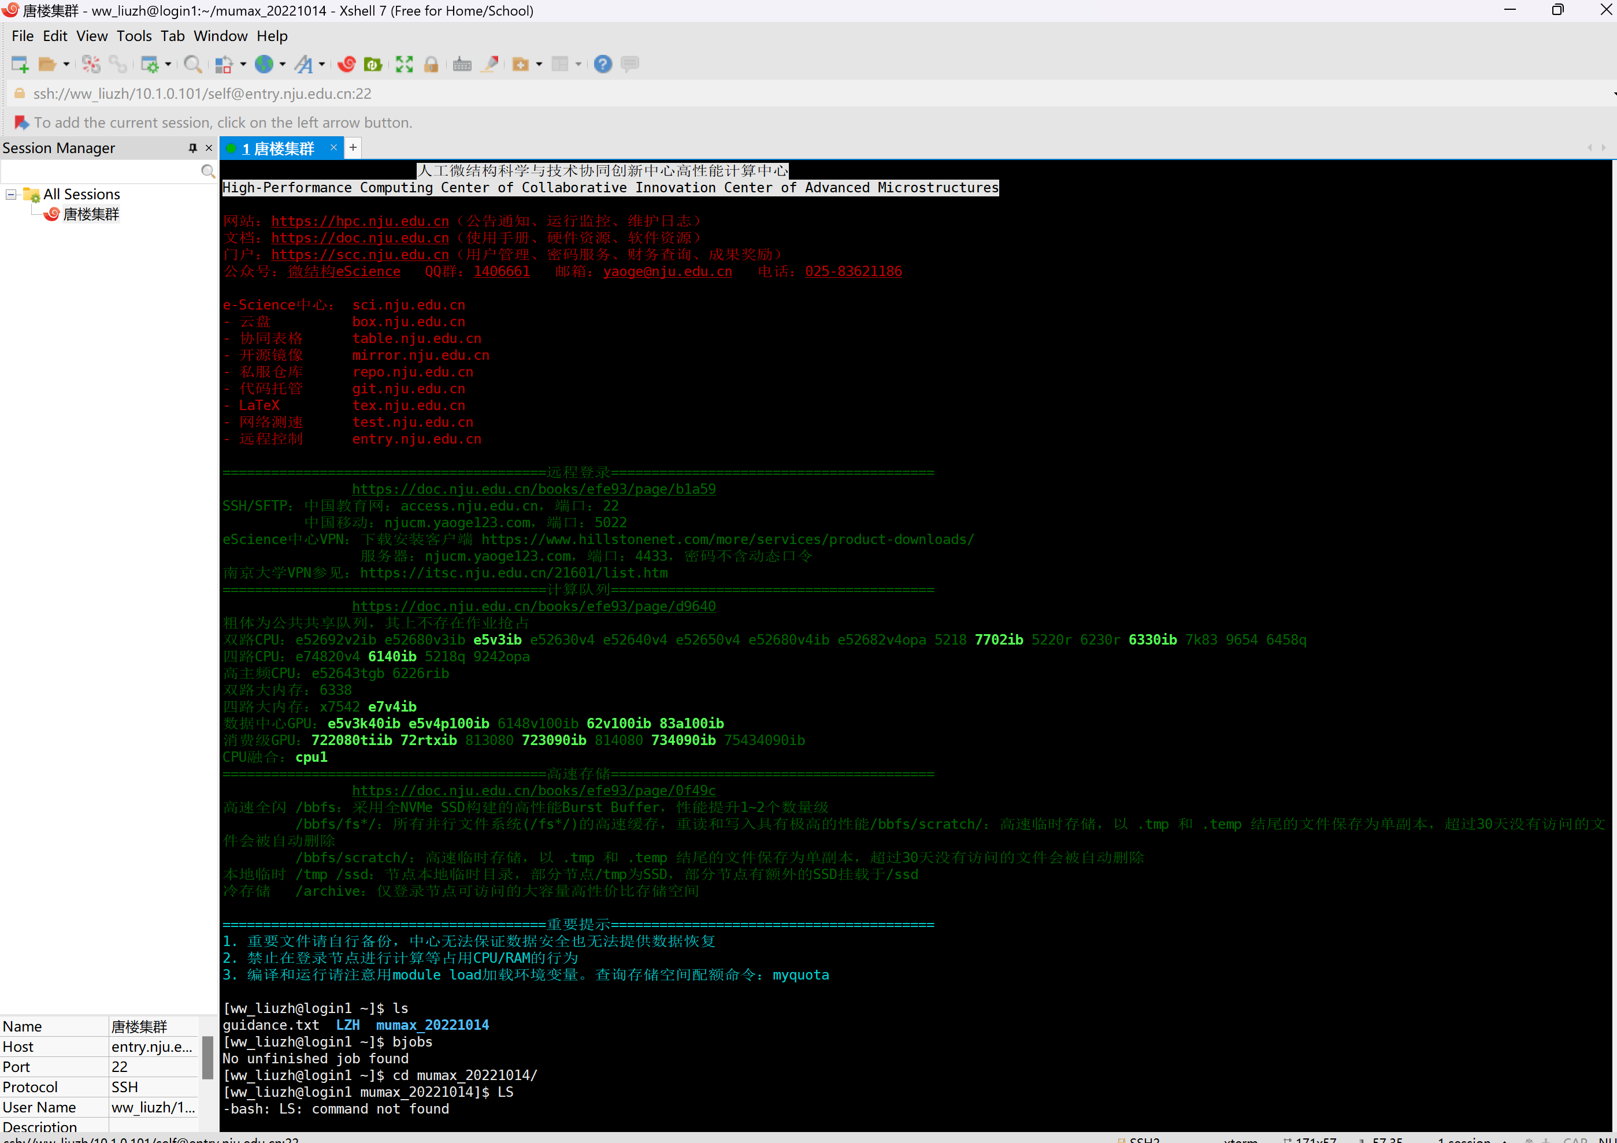Expand the Open session dropdown arrow
Image resolution: width=1617 pixels, height=1143 pixels.
point(66,64)
